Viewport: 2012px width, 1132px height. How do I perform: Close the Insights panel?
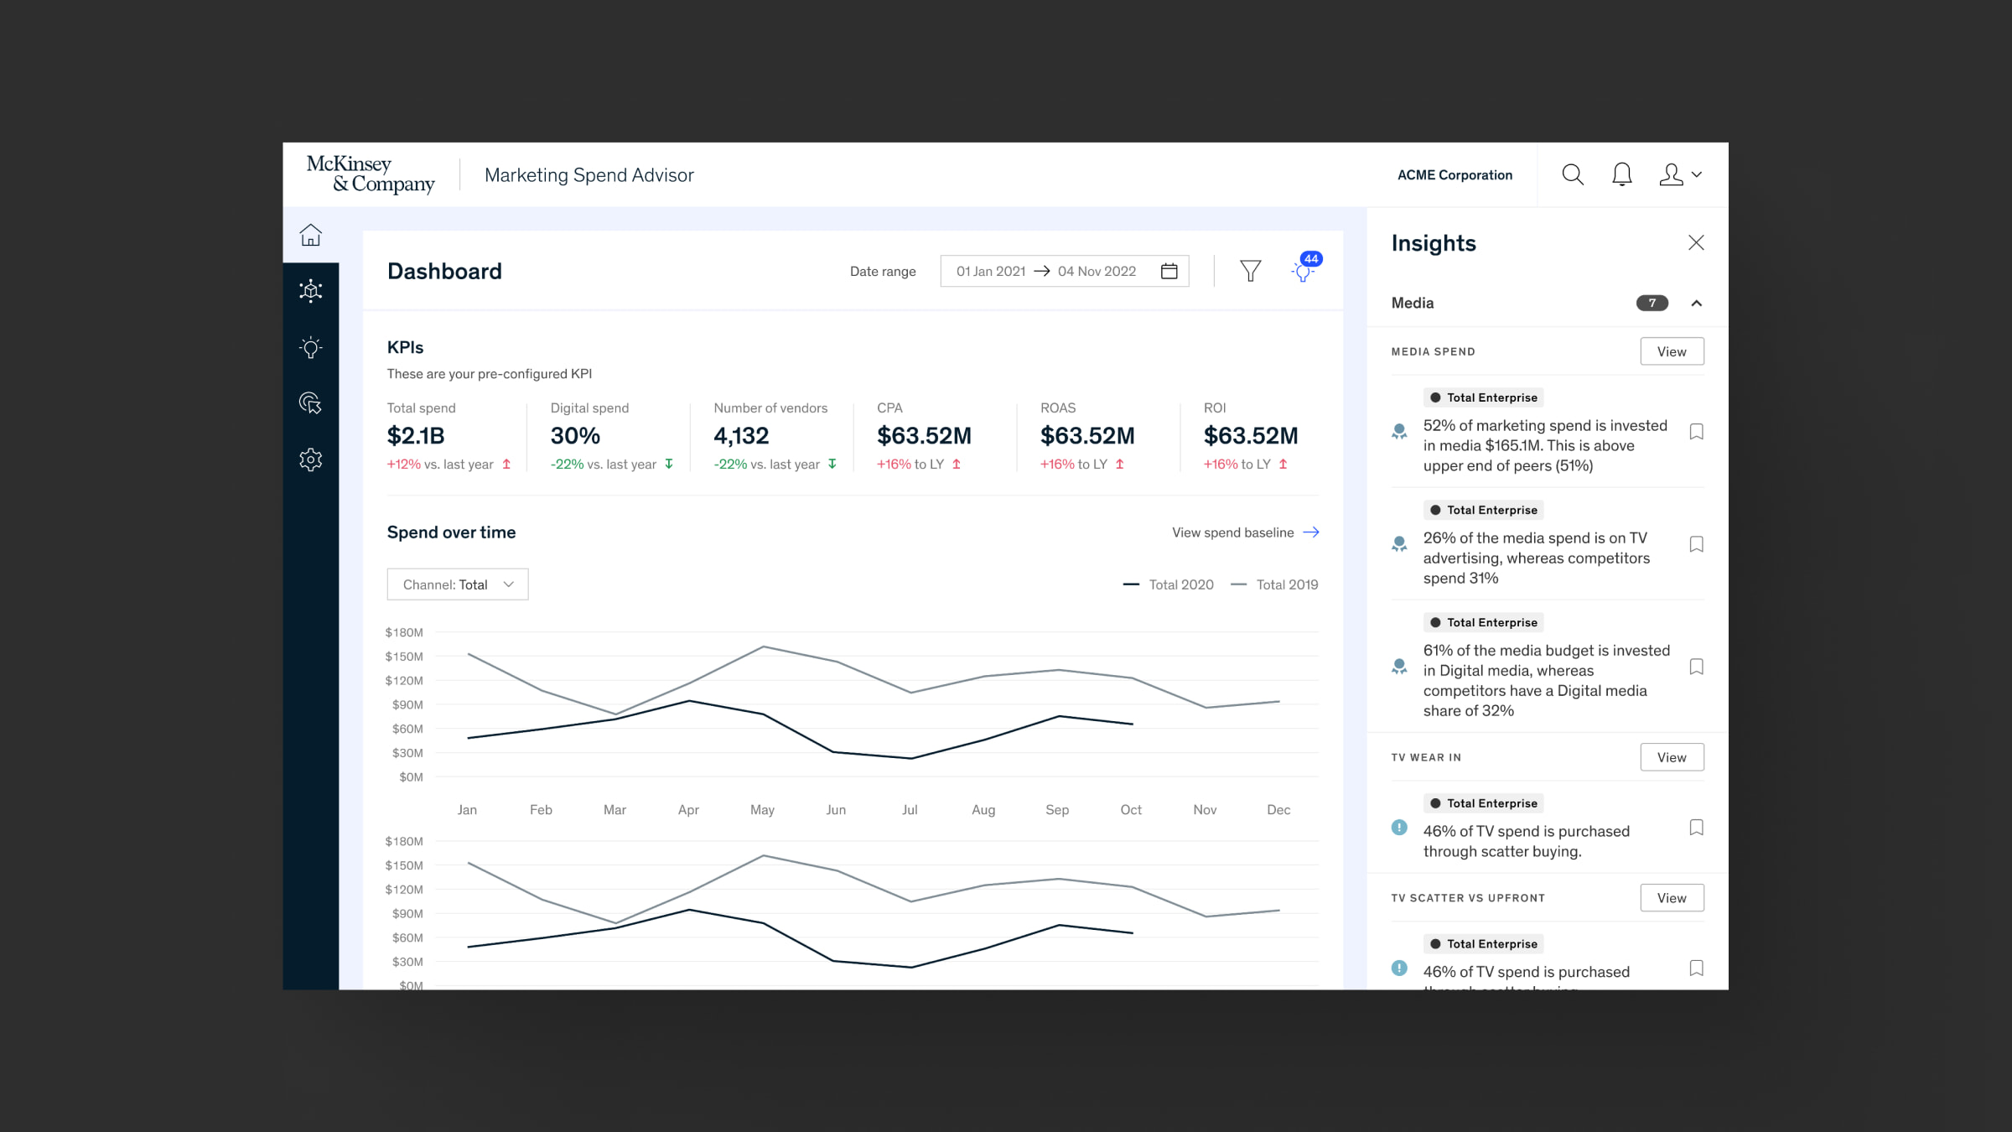pyautogui.click(x=1696, y=242)
